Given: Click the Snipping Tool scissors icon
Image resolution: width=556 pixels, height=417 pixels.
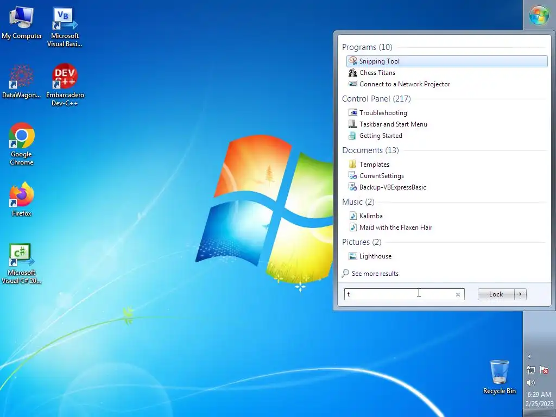Looking at the screenshot, I should click(x=353, y=61).
